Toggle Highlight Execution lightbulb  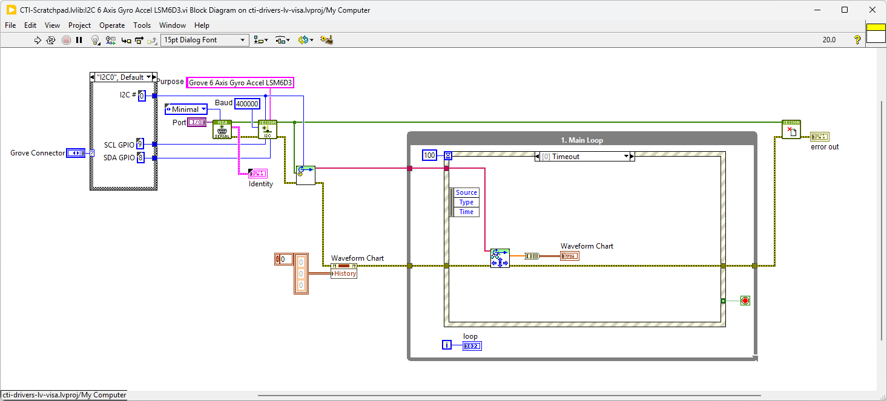[x=95, y=40]
